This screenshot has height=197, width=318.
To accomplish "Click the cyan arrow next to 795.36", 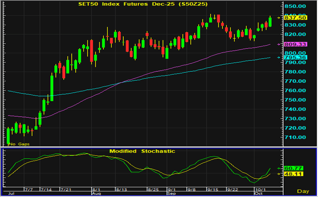I will 279,57.
